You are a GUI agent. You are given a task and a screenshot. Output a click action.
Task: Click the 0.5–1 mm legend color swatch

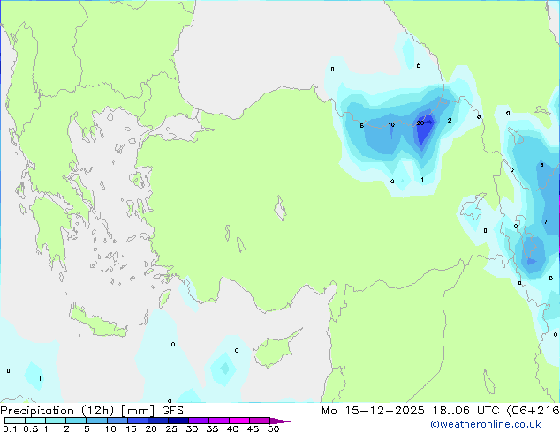35,421
